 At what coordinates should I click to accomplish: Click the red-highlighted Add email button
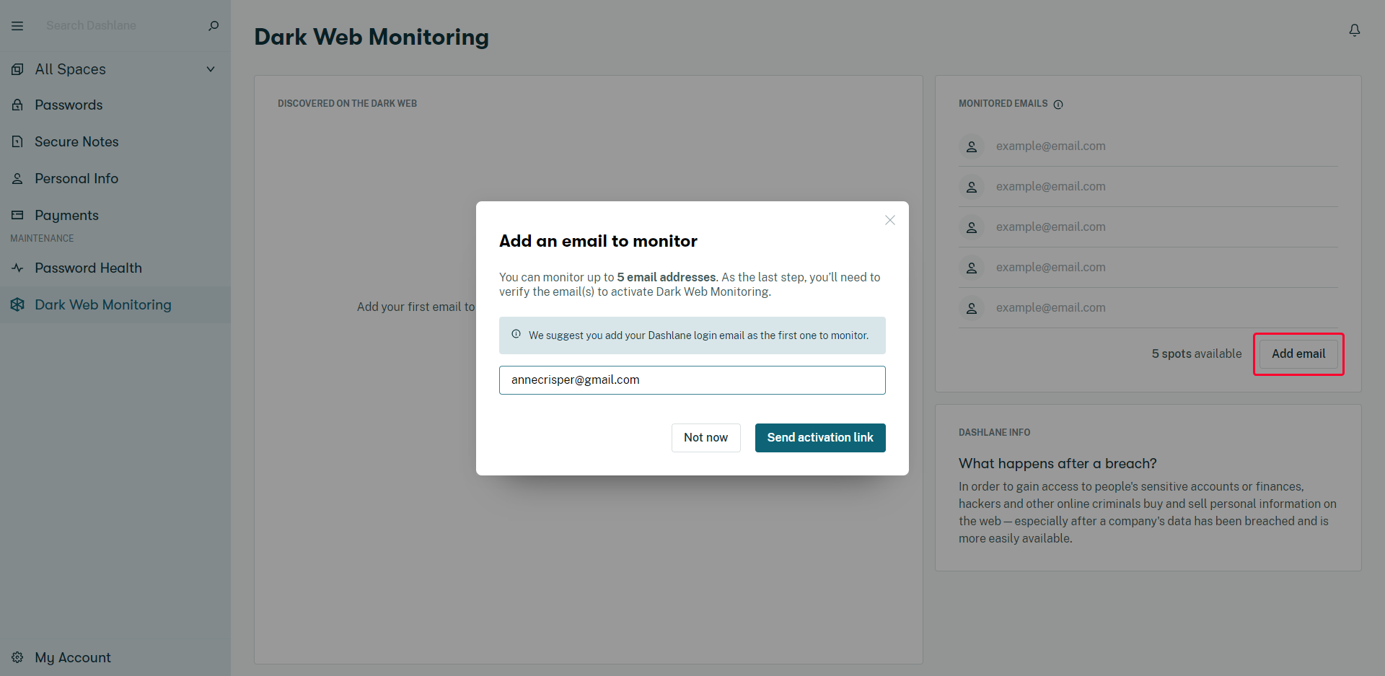tap(1298, 354)
